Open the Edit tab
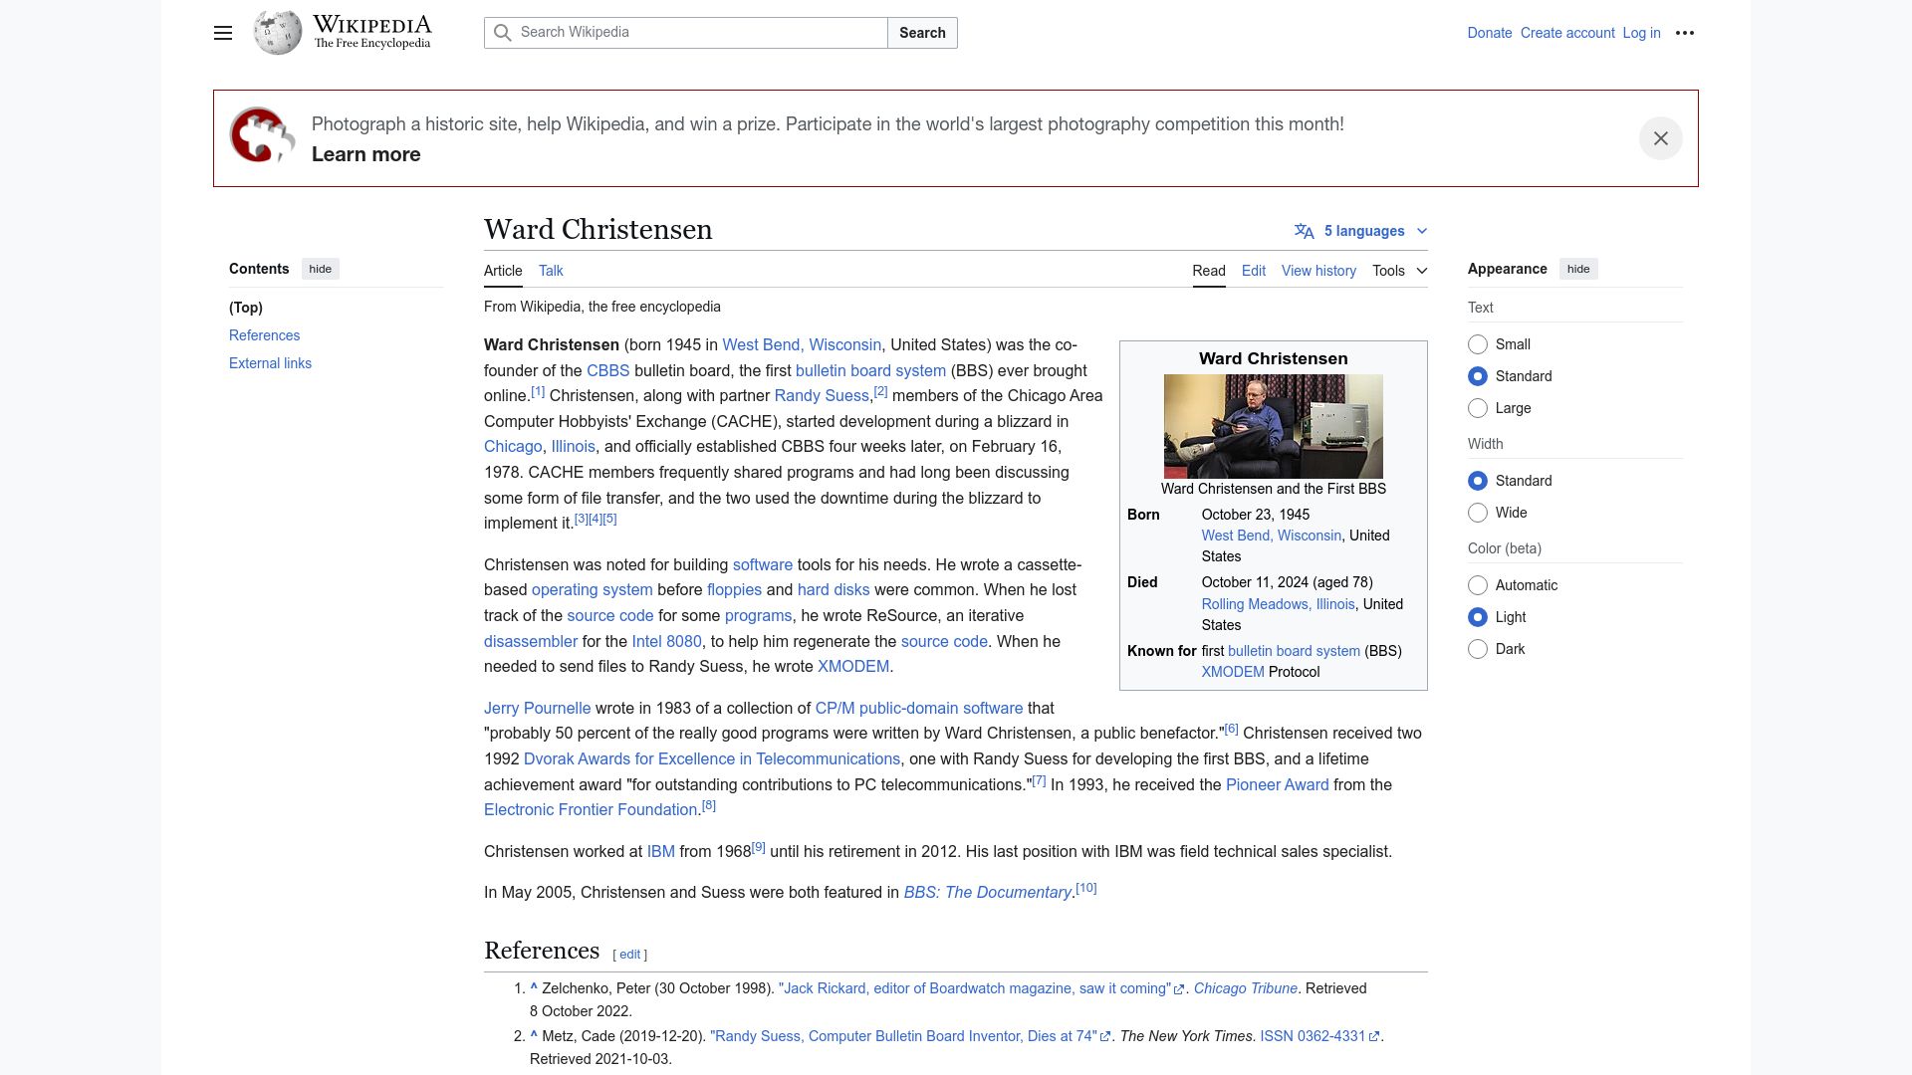1912x1075 pixels. pyautogui.click(x=1254, y=271)
